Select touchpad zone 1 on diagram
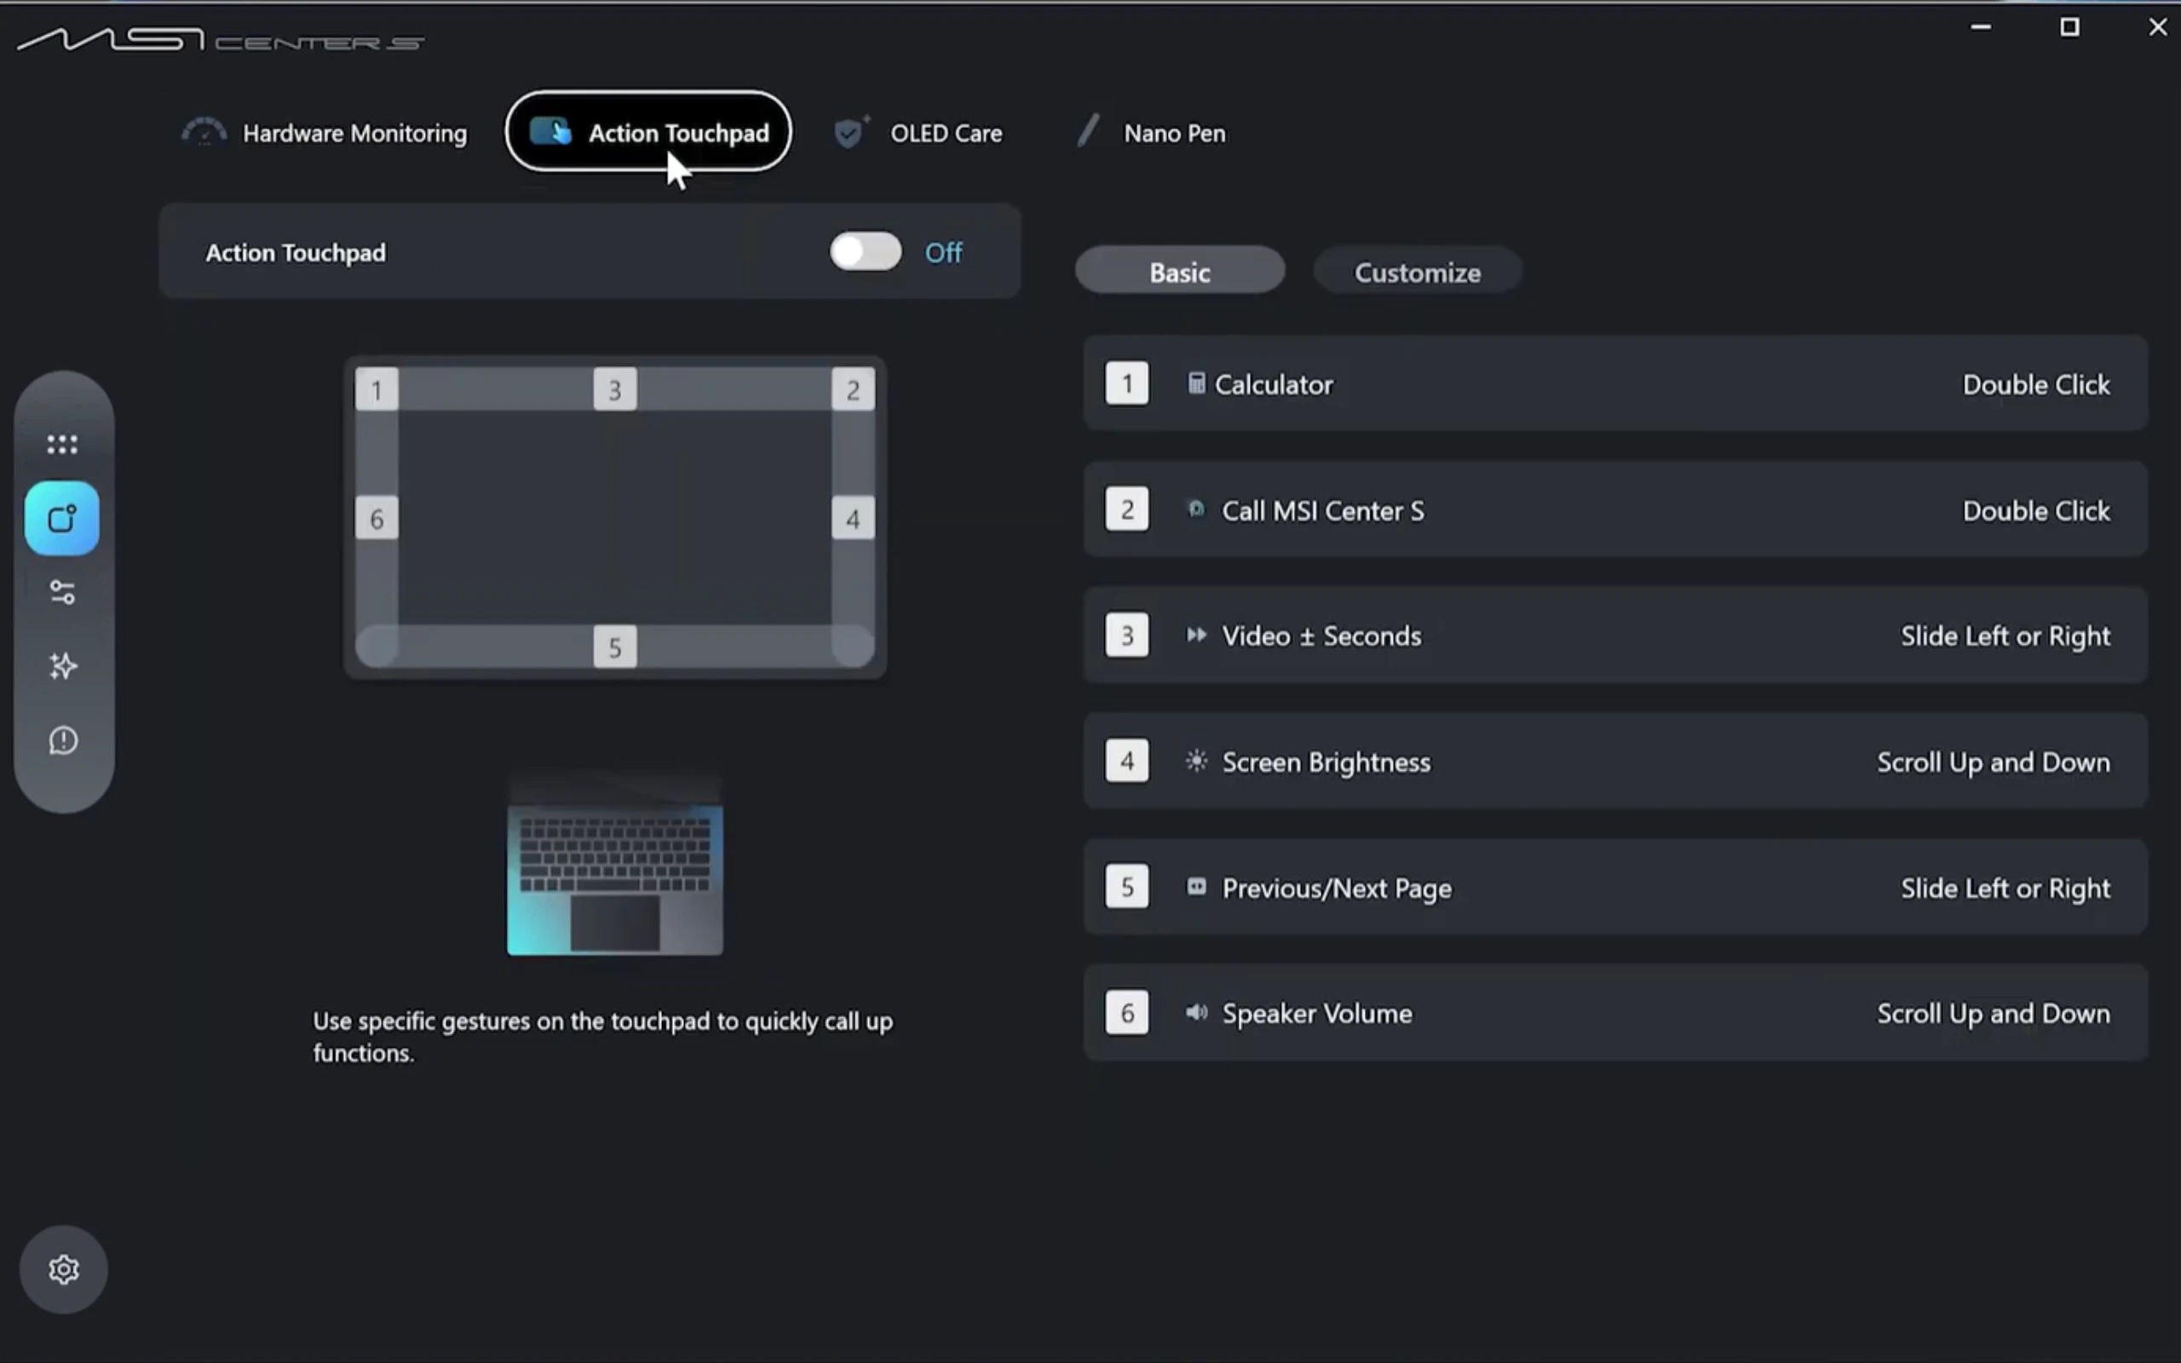Screen dimensions: 2181x1363 [377, 389]
